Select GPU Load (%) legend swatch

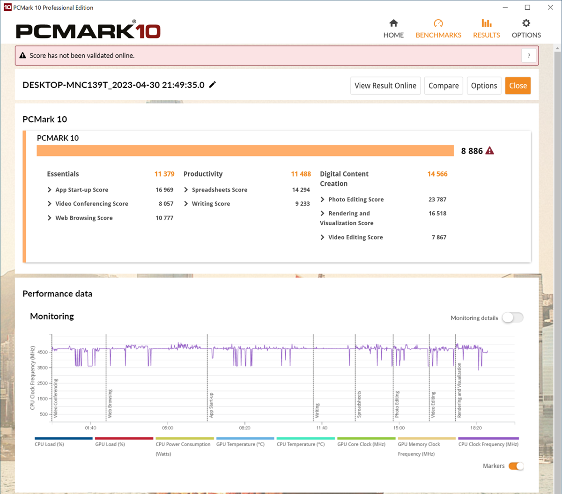[124, 439]
